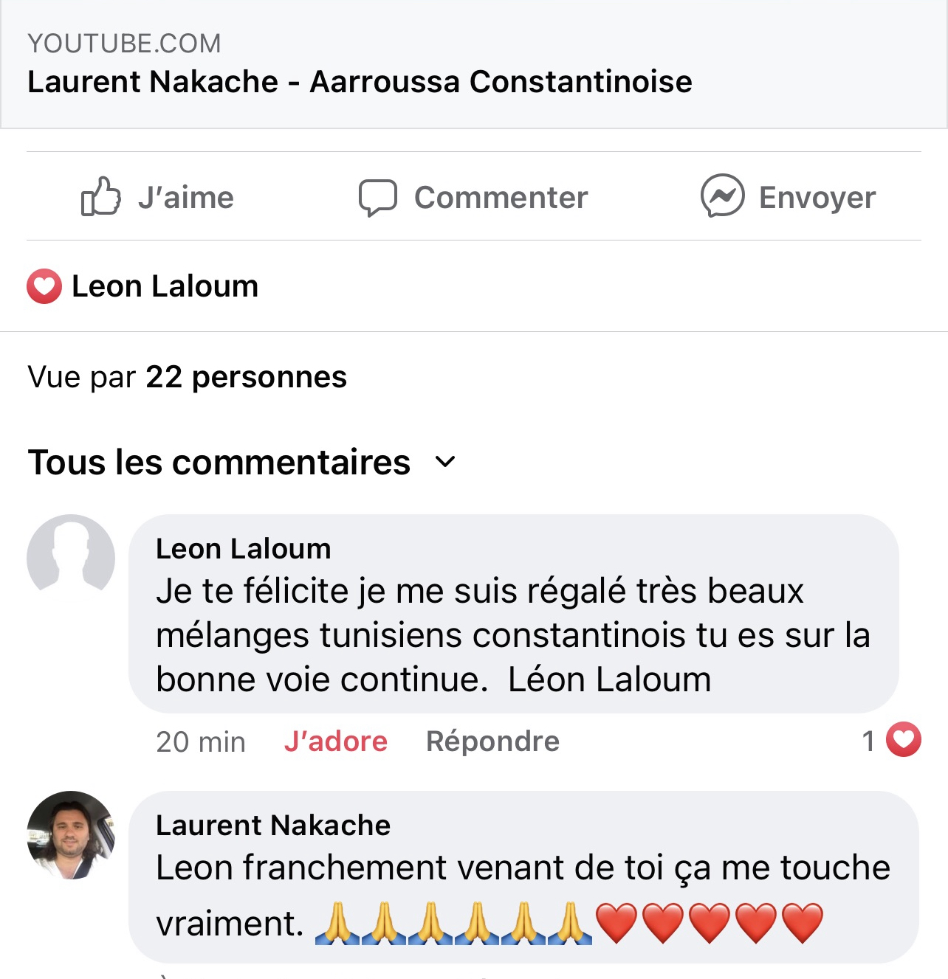948x979 pixels.
Task: Open Leon Laloum's name in the comment
Action: click(x=243, y=549)
